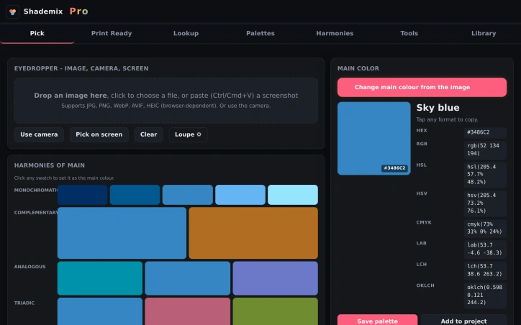521x325 pixels.
Task: Copy the cmyk(73% 31% 0% 24%) value
Action: tap(485, 228)
